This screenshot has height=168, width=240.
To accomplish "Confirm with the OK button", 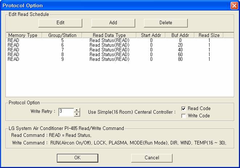I will [x=77, y=158].
